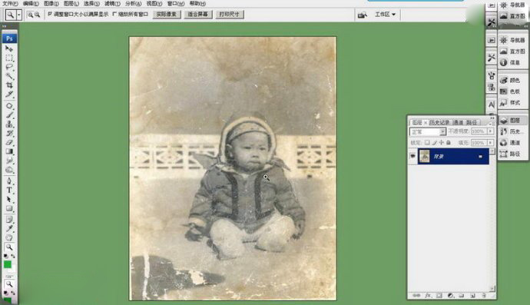
Task: Open the 滤镜 menu
Action: pyautogui.click(x=112, y=3)
